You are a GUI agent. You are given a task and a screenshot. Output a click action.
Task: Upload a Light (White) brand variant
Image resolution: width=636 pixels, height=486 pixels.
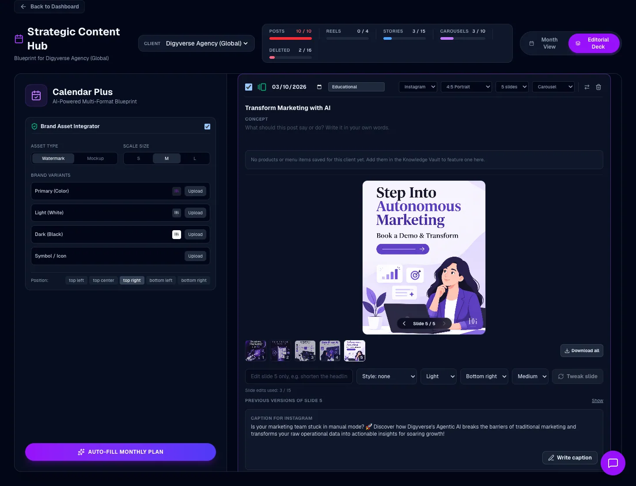(195, 213)
